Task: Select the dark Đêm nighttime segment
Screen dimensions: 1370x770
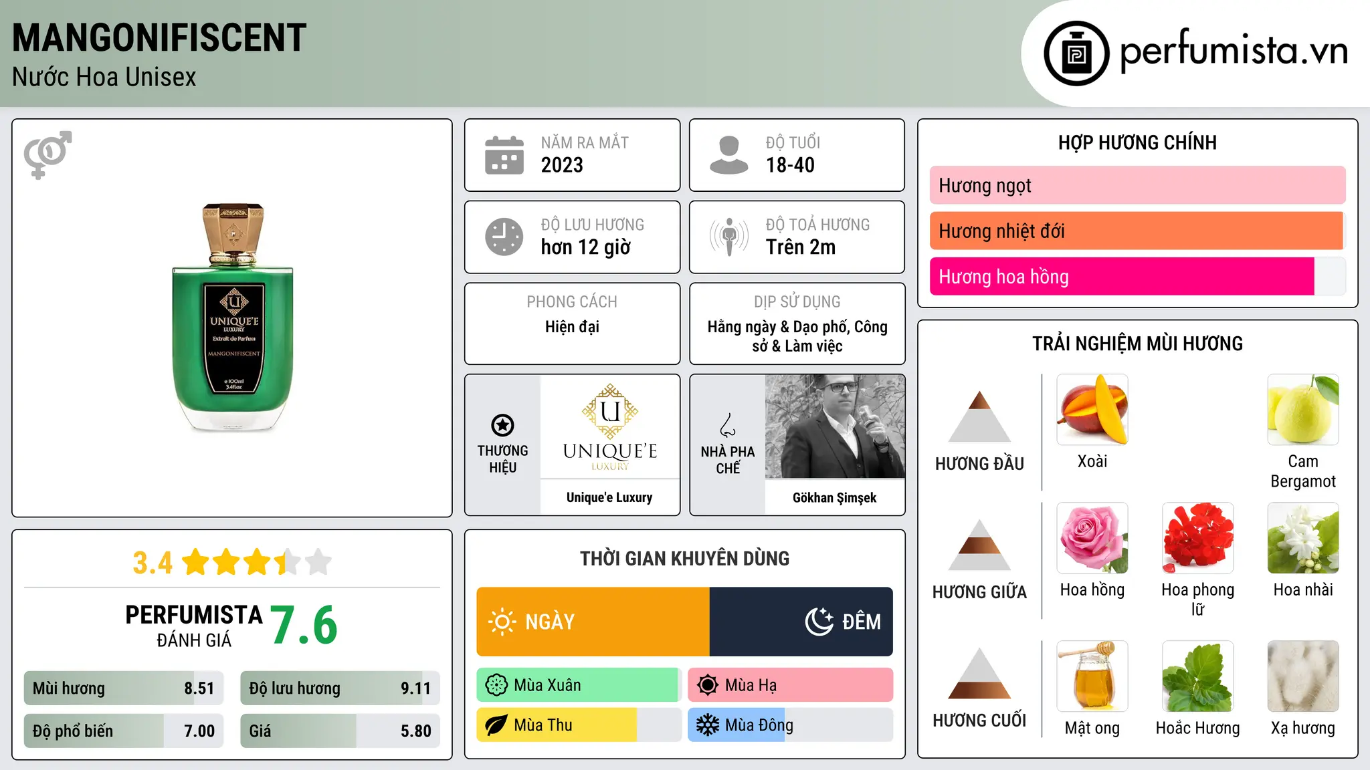Action: 801,622
